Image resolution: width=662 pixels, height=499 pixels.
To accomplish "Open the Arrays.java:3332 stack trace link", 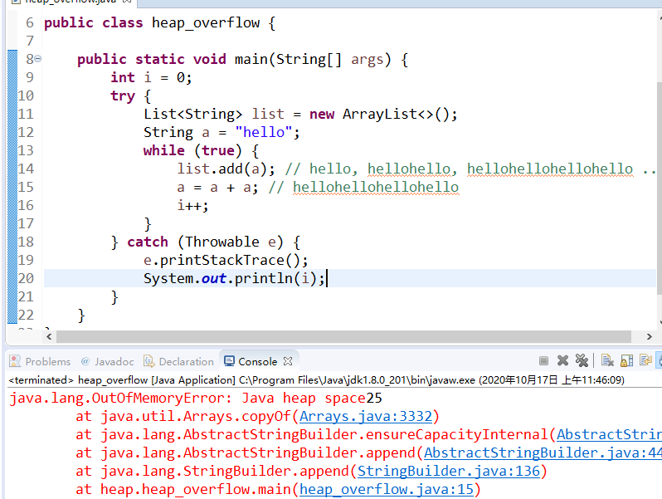I will coord(366,417).
